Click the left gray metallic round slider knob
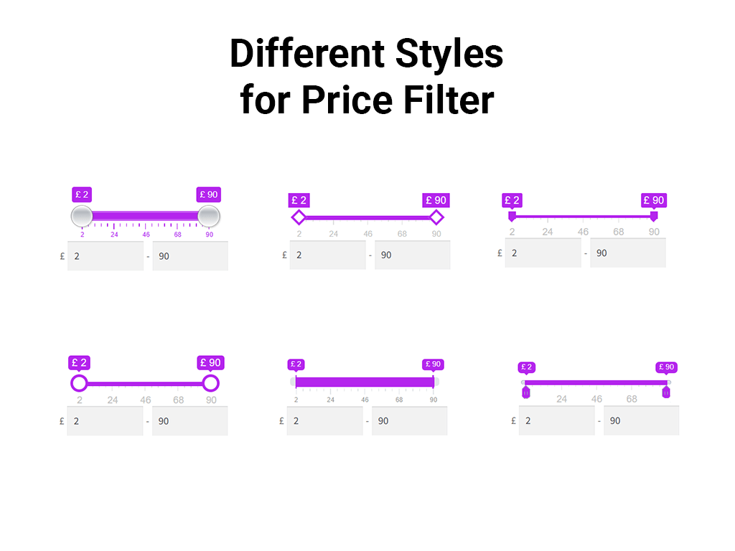 tap(82, 216)
